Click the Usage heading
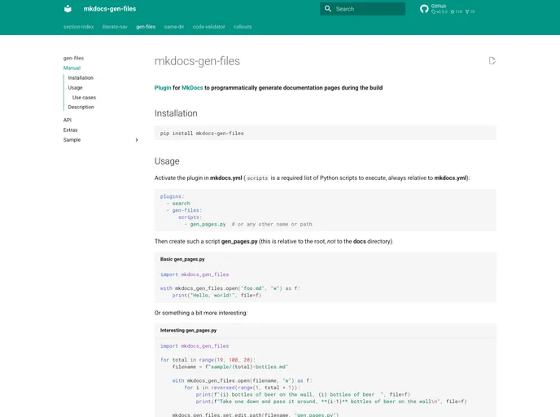The height and width of the screenshot is (417, 560). (x=167, y=161)
